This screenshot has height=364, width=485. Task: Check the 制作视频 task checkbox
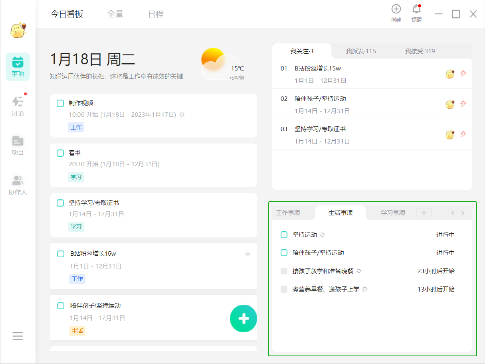pyautogui.click(x=60, y=103)
